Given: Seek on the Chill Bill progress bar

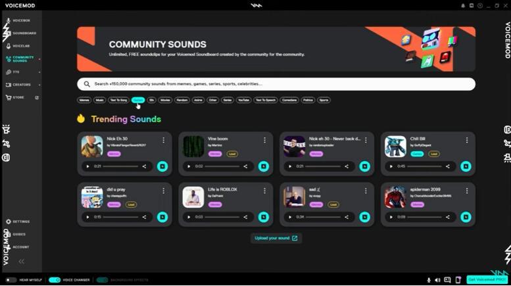Looking at the screenshot, I should tap(424, 166).
